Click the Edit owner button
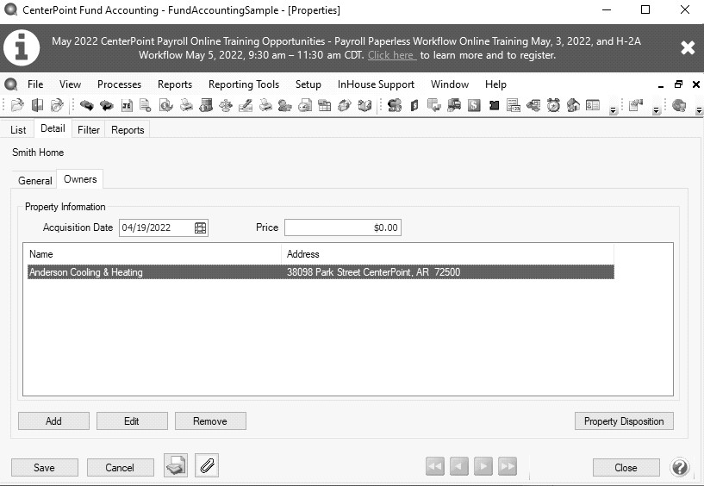 tap(132, 421)
